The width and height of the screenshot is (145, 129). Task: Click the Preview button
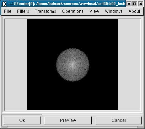click(68, 120)
